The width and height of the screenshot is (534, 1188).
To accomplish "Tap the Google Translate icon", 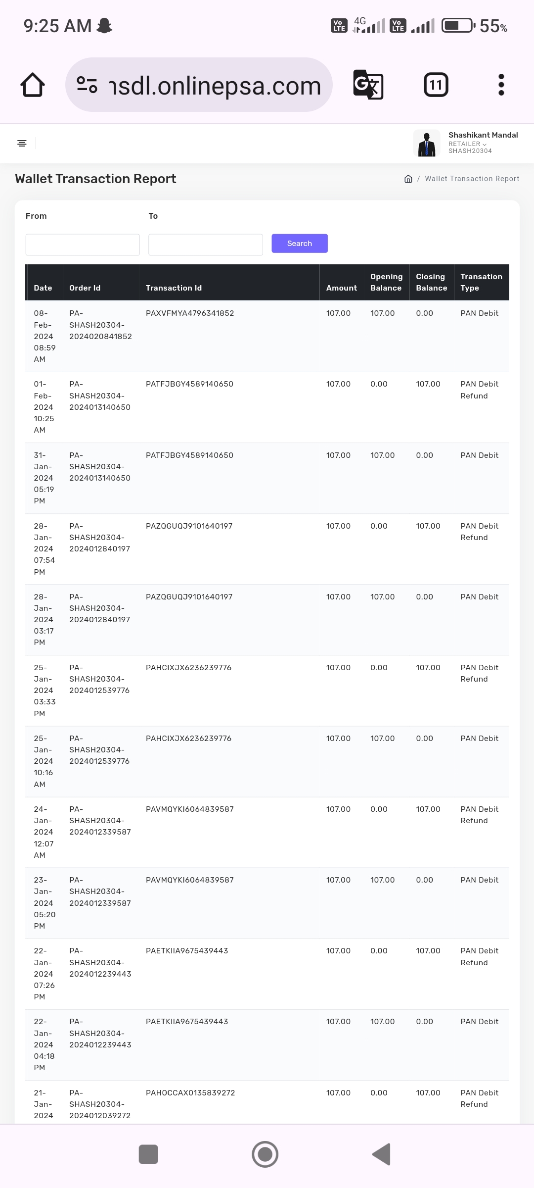I will point(368,85).
